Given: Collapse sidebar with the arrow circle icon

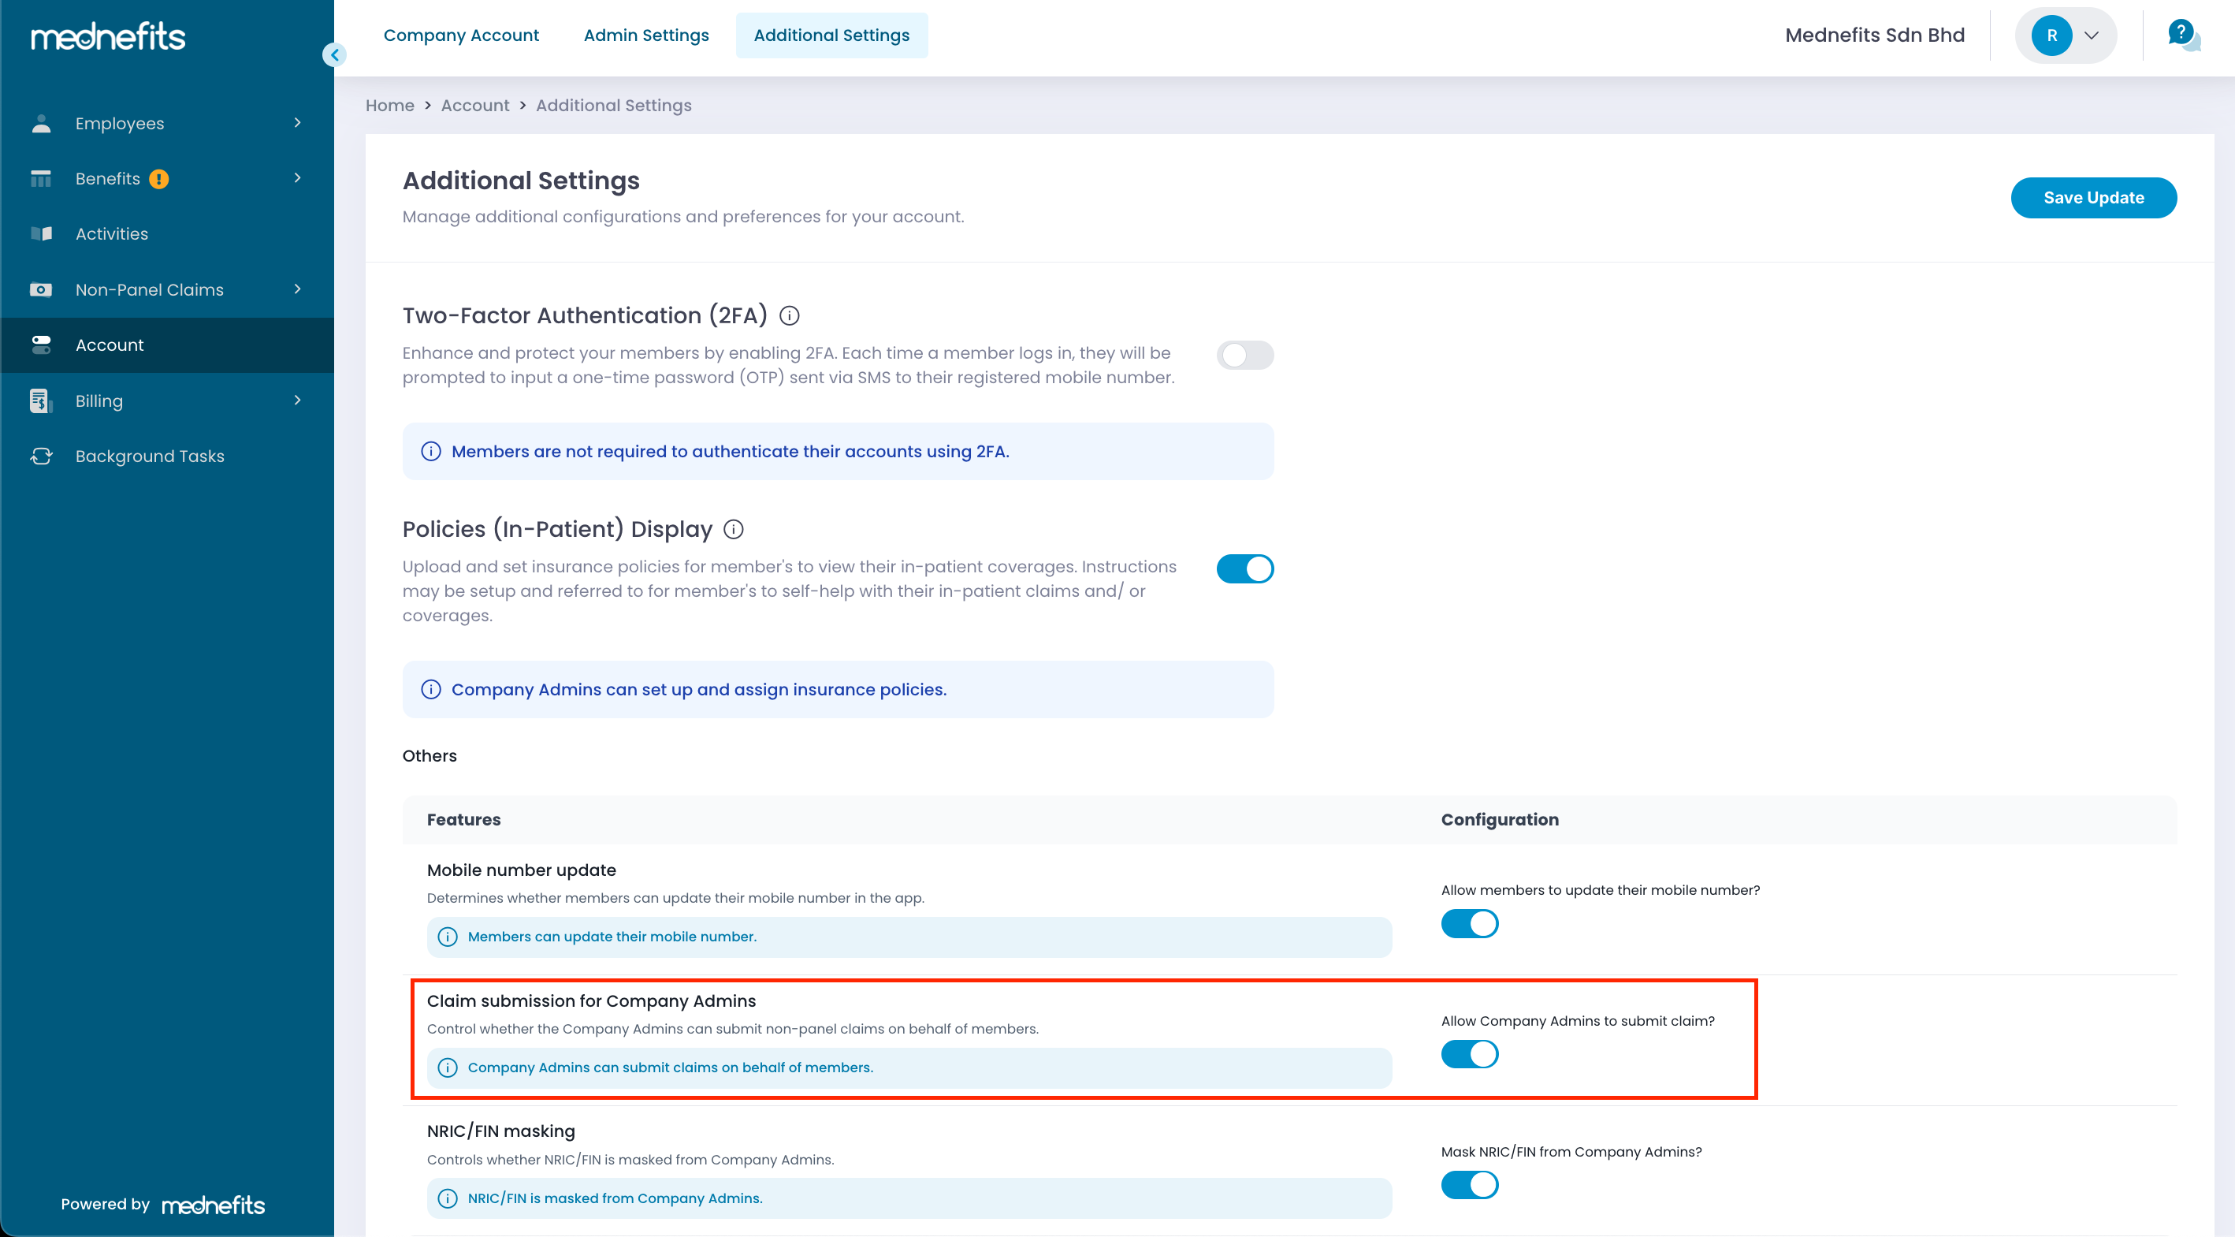Looking at the screenshot, I should click(x=334, y=54).
